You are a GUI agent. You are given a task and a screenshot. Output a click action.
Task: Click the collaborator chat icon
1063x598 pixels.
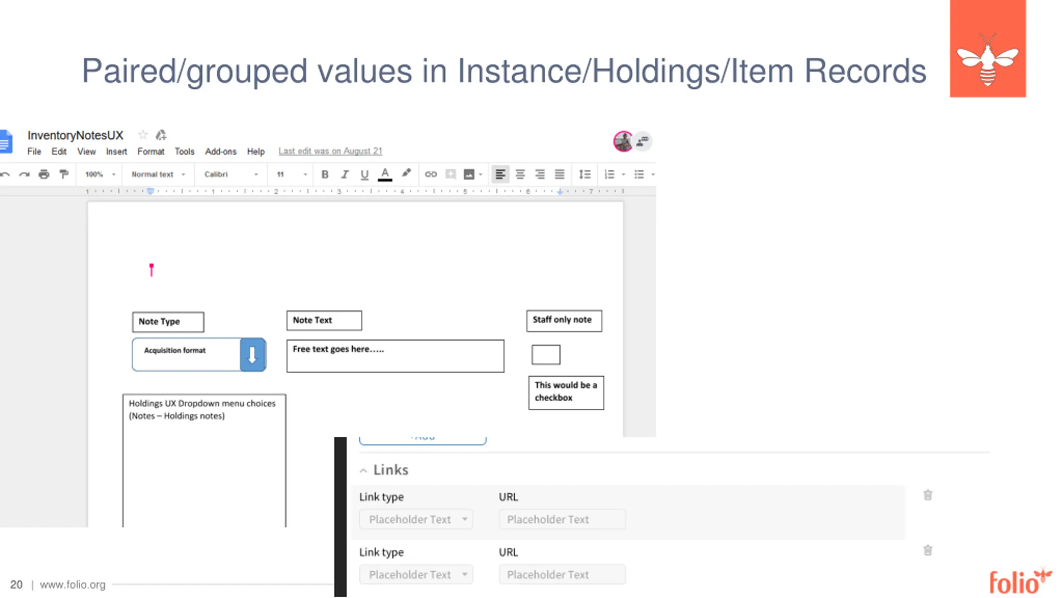(642, 142)
